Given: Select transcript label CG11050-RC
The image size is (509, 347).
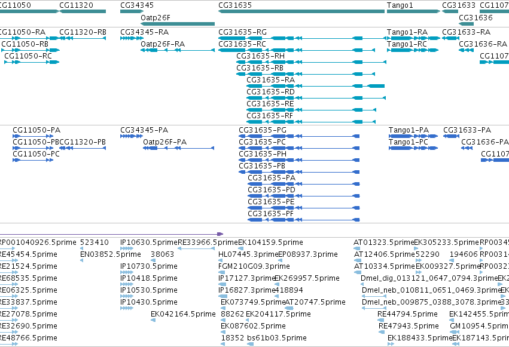Looking at the screenshot, I should point(28,56).
